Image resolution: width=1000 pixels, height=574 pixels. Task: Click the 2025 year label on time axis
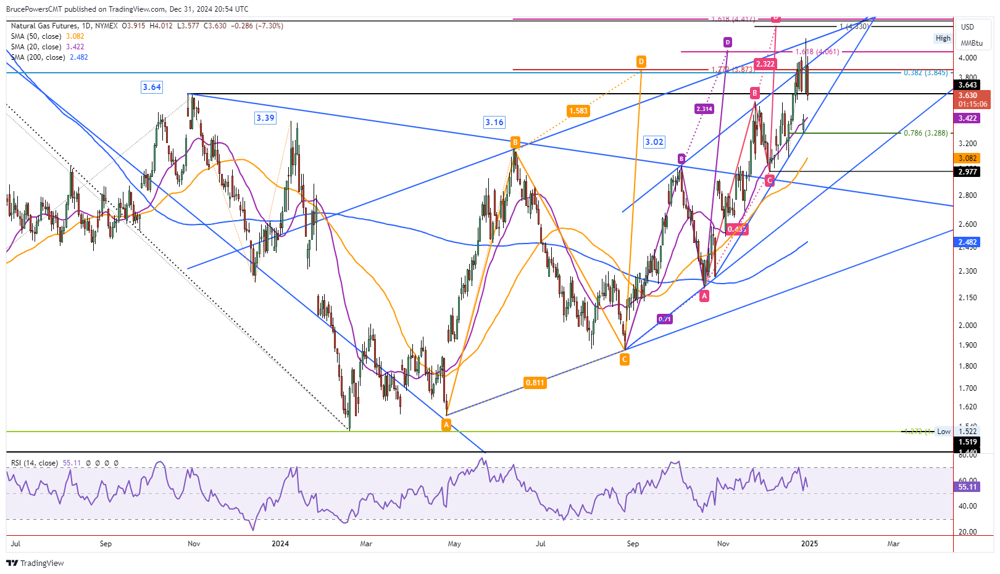tap(809, 544)
